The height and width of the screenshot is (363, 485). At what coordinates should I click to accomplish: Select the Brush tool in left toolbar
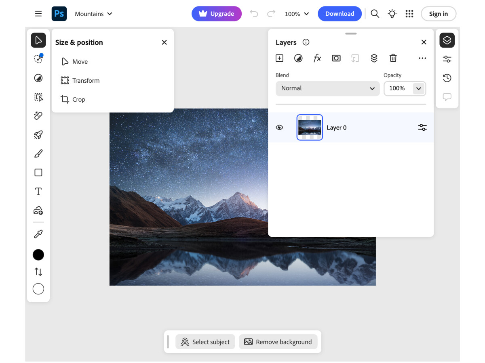pyautogui.click(x=38, y=154)
